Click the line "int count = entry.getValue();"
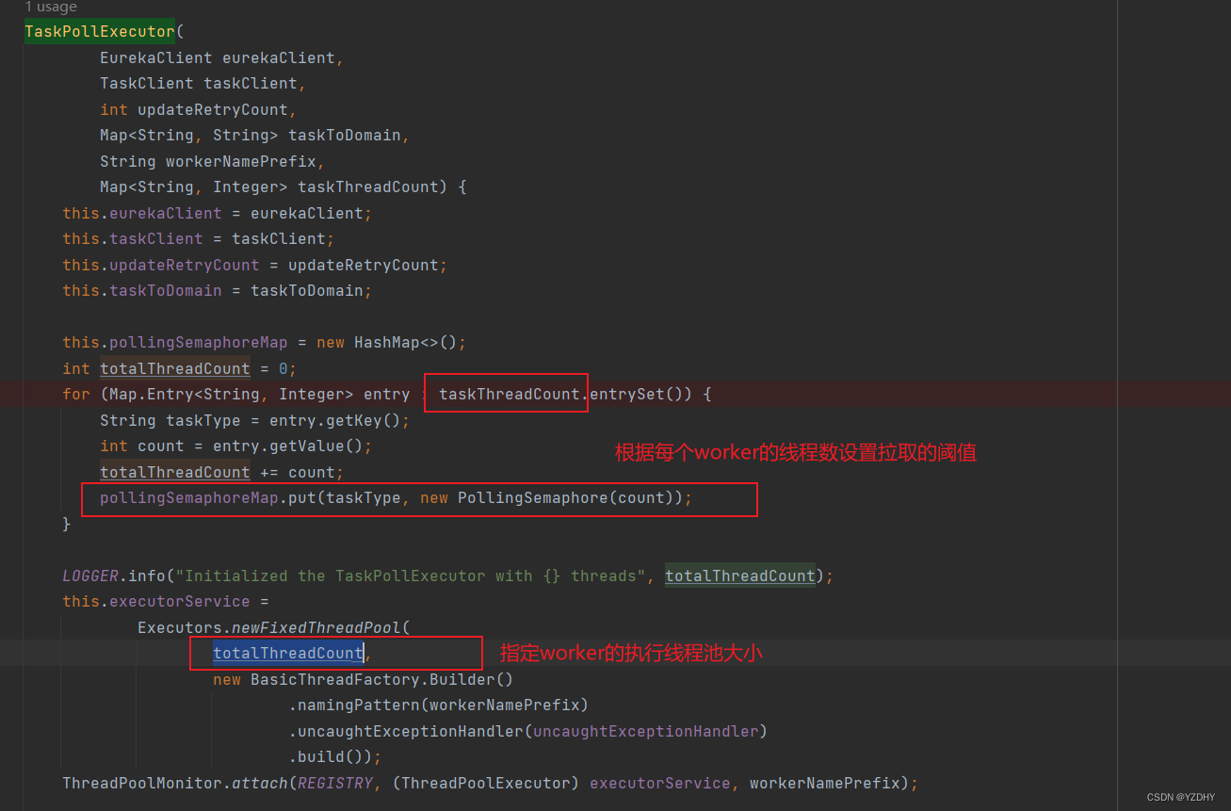This screenshot has width=1231, height=811. coord(235,446)
